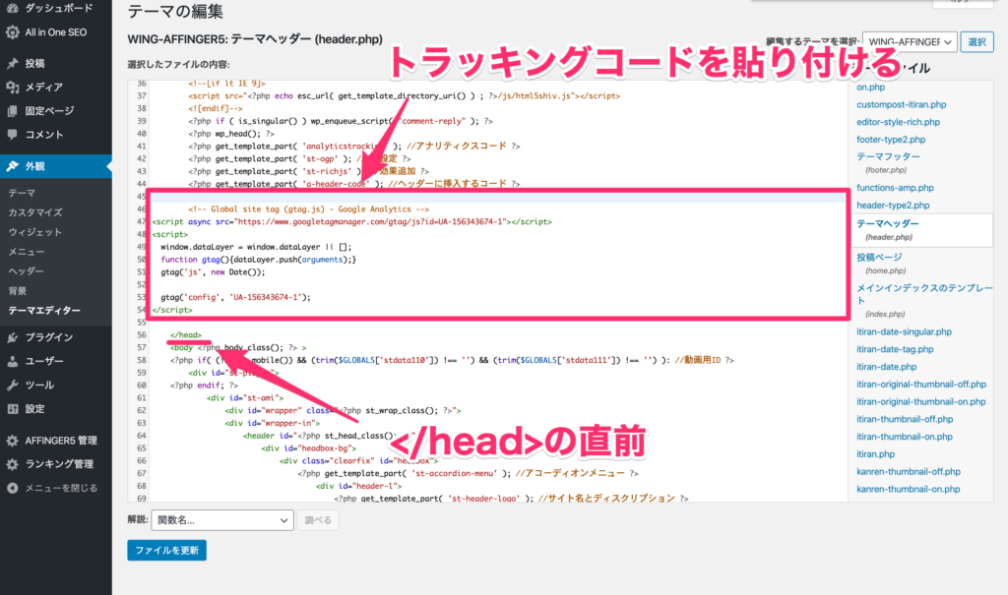1008x595 pixels.
Task: Go to ヘッダー submenu
Action: coord(27,271)
